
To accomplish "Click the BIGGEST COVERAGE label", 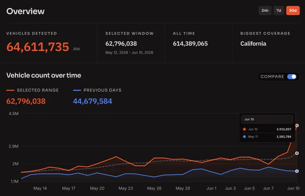I will [x=265, y=34].
